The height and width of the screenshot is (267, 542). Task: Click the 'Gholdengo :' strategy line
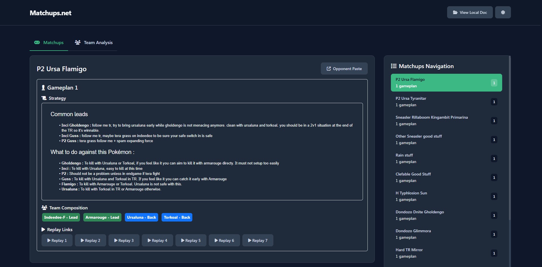pyautogui.click(x=170, y=163)
